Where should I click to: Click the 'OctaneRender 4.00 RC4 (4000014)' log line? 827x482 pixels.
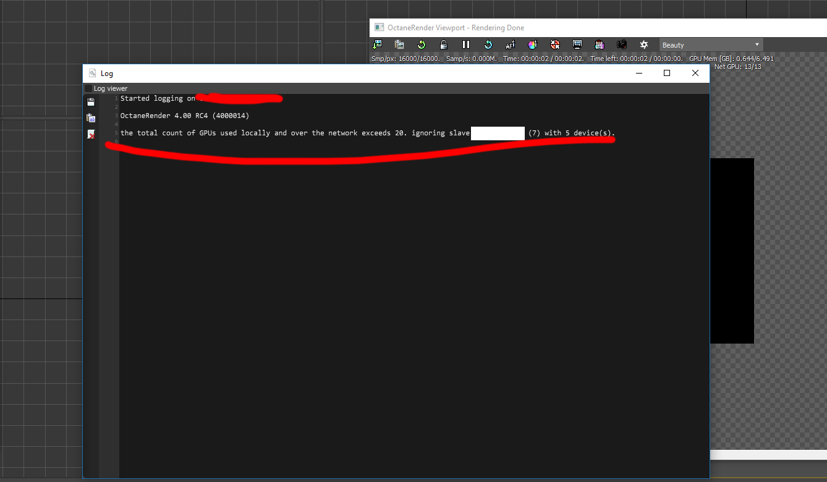185,116
